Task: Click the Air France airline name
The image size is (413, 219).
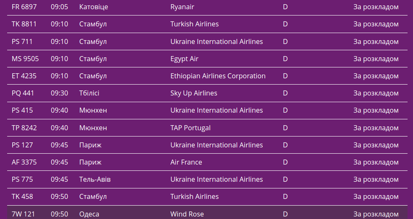Action: (186, 162)
